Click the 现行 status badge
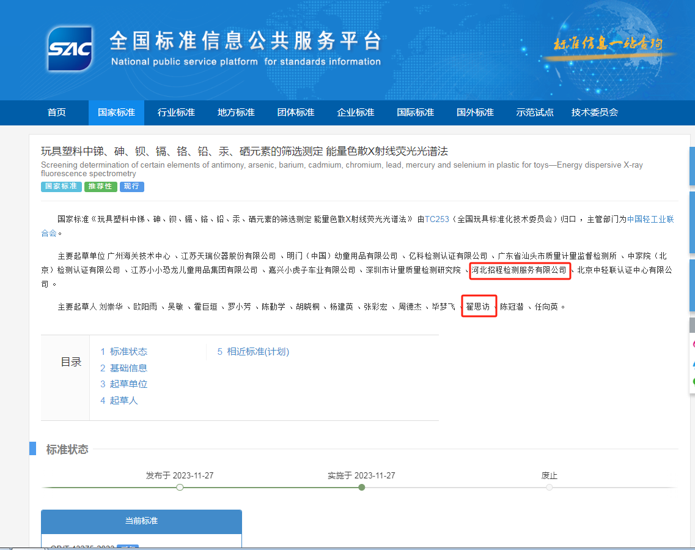 click(x=131, y=186)
